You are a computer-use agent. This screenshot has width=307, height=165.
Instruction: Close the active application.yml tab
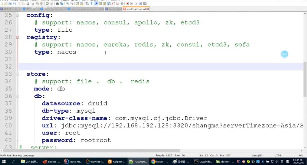coord(148,9)
